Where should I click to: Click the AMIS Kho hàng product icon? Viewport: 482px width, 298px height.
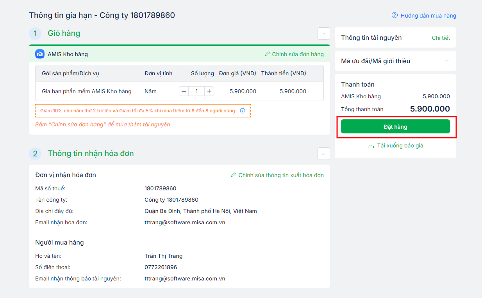40,54
